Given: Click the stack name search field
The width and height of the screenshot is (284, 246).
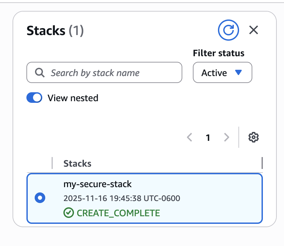Looking at the screenshot, I should pos(109,72).
